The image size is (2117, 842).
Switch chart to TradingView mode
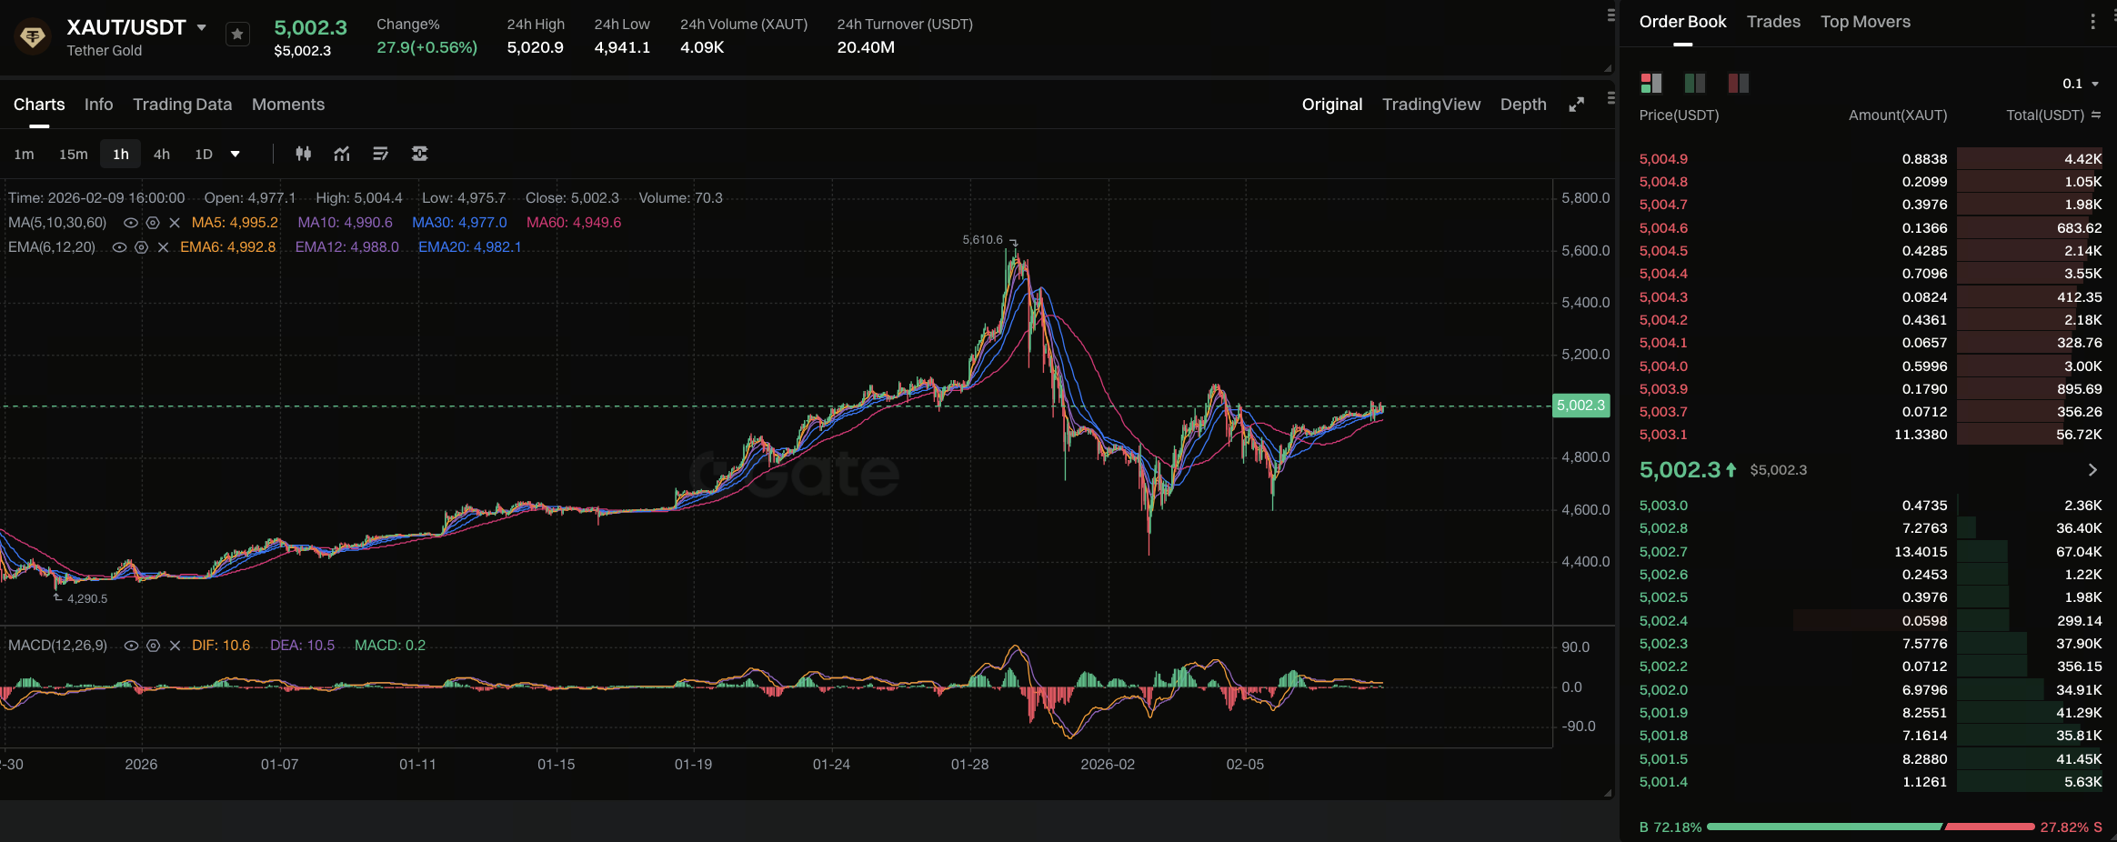[1430, 104]
